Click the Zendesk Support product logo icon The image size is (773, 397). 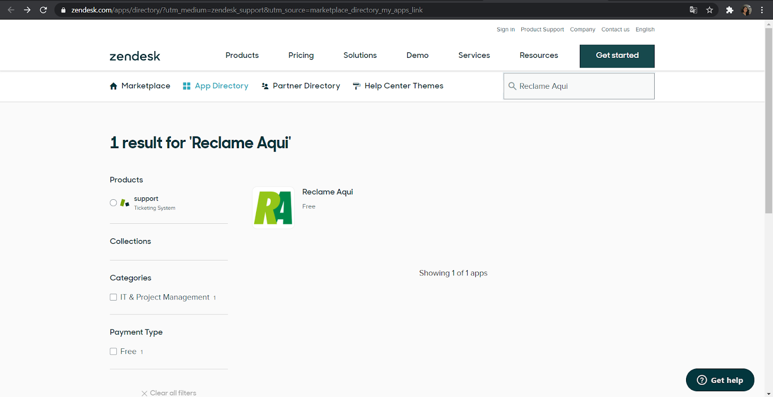[125, 203]
